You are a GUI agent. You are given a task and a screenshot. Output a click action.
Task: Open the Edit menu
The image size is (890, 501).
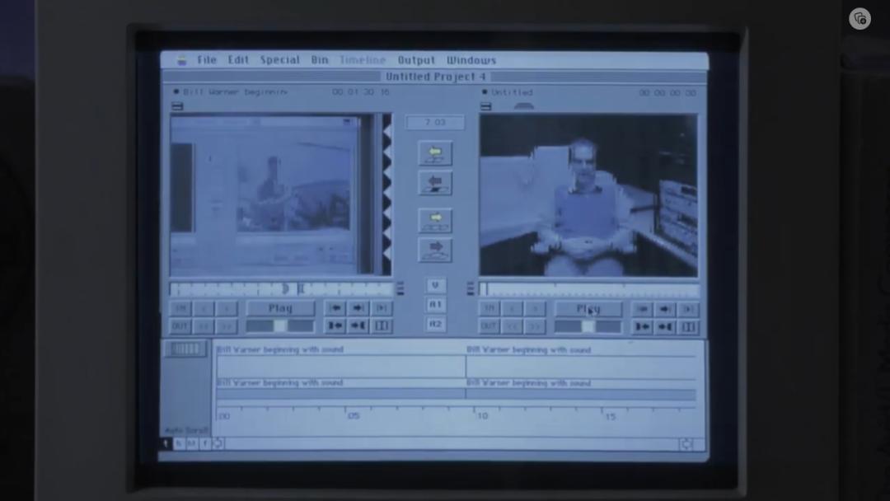(x=238, y=60)
